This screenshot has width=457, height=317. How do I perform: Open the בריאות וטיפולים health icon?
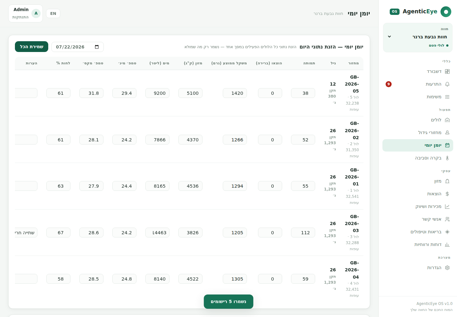pos(447,232)
